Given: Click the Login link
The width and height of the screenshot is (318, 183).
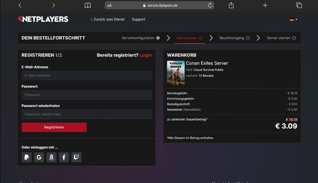Looking at the screenshot, I should (145, 55).
